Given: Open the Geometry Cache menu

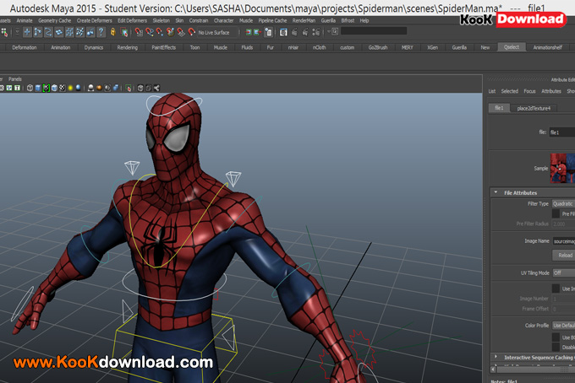Looking at the screenshot, I should [x=55, y=20].
